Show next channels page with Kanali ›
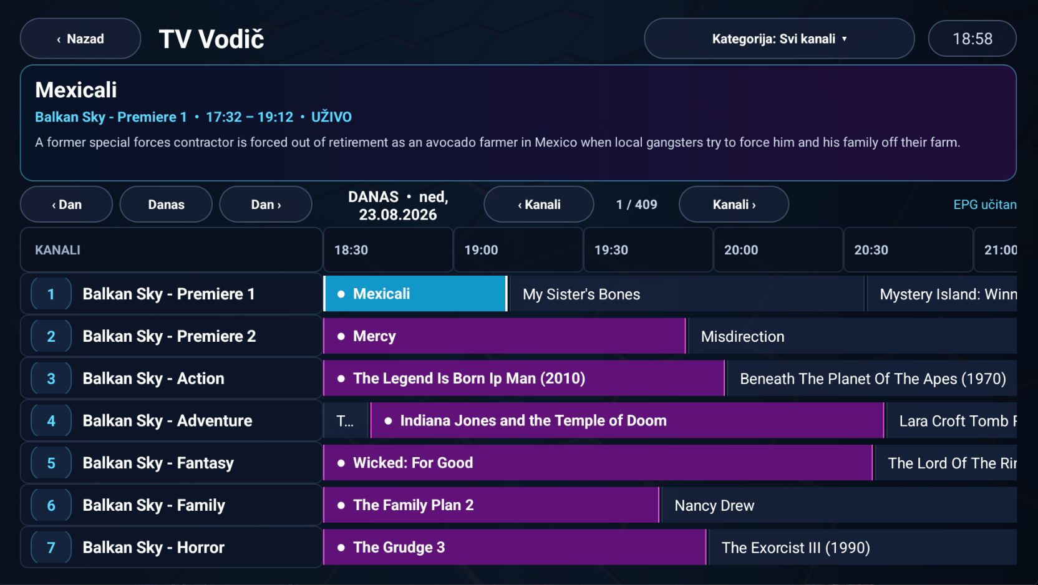The image size is (1038, 585). click(734, 205)
